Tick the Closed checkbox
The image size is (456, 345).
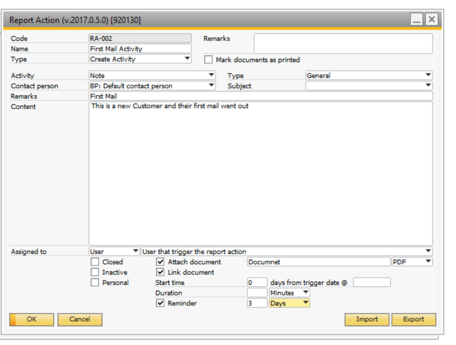point(94,262)
